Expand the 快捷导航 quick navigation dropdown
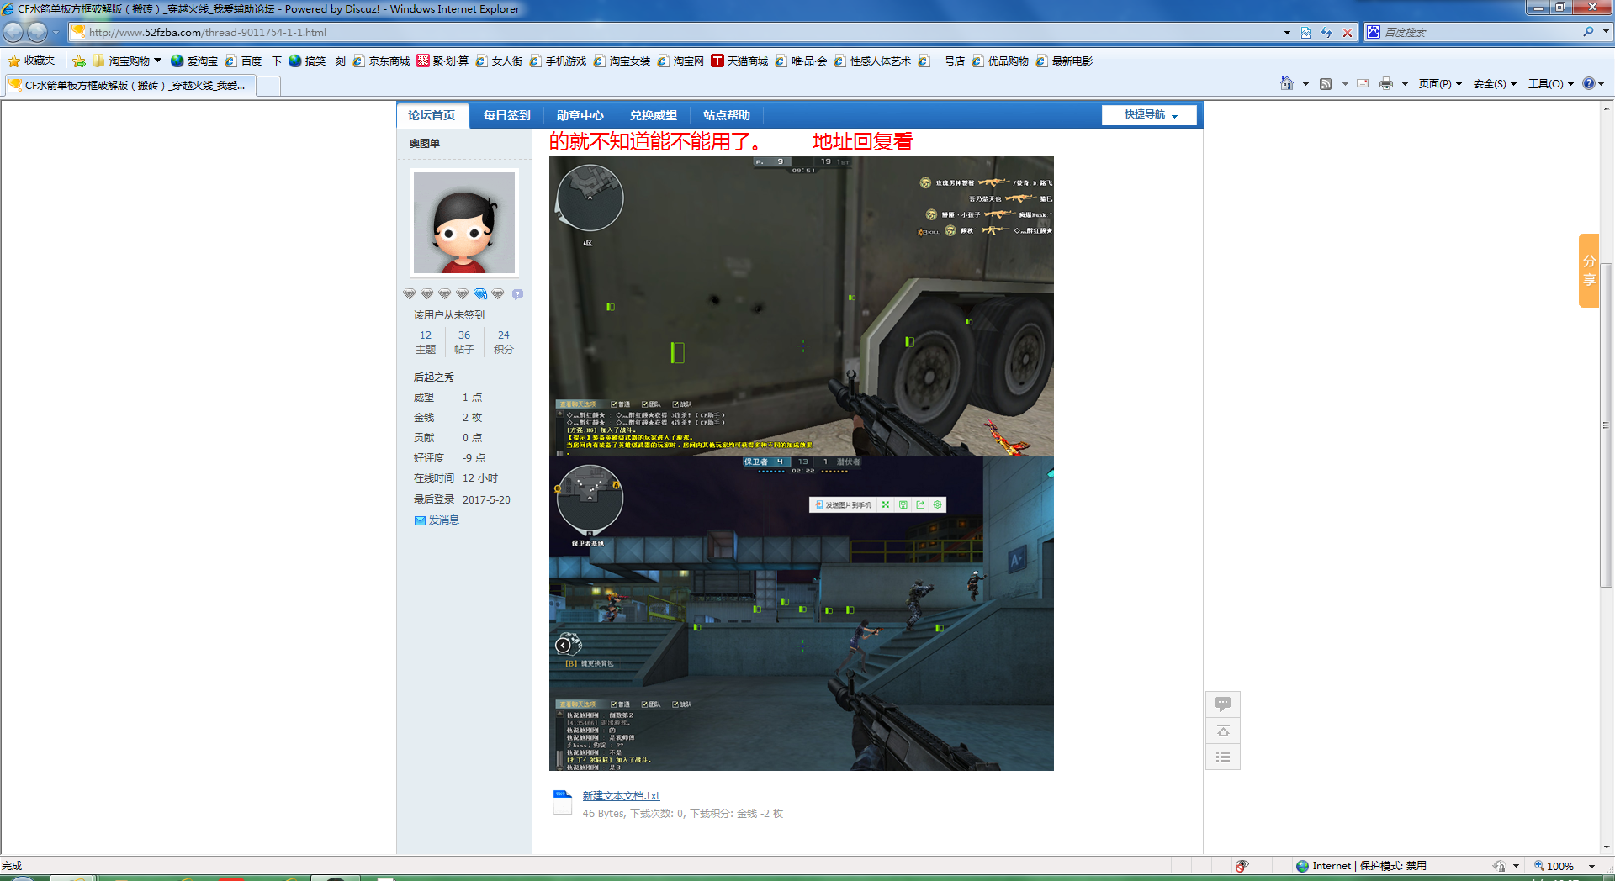 pos(1149,114)
